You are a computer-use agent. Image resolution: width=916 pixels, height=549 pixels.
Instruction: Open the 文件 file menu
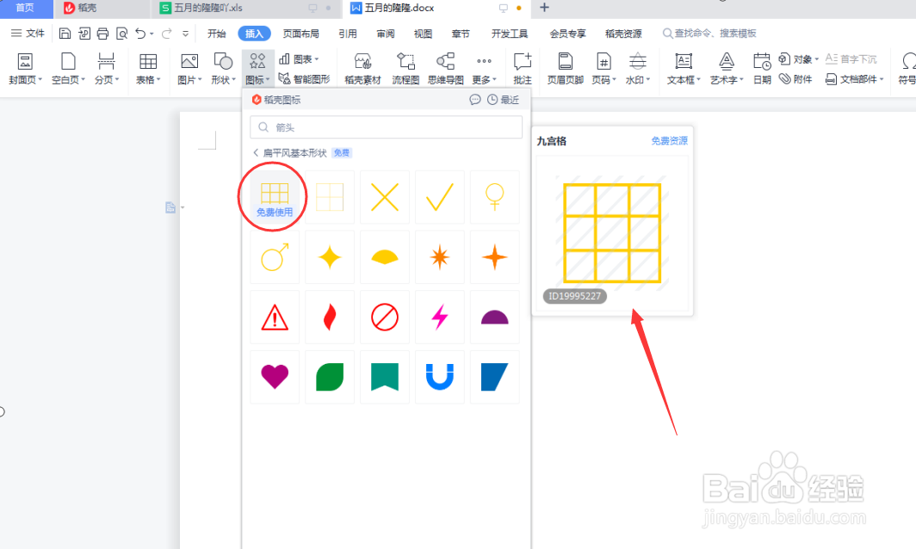[x=28, y=34]
